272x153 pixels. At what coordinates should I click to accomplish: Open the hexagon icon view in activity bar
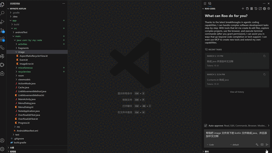(2, 65)
